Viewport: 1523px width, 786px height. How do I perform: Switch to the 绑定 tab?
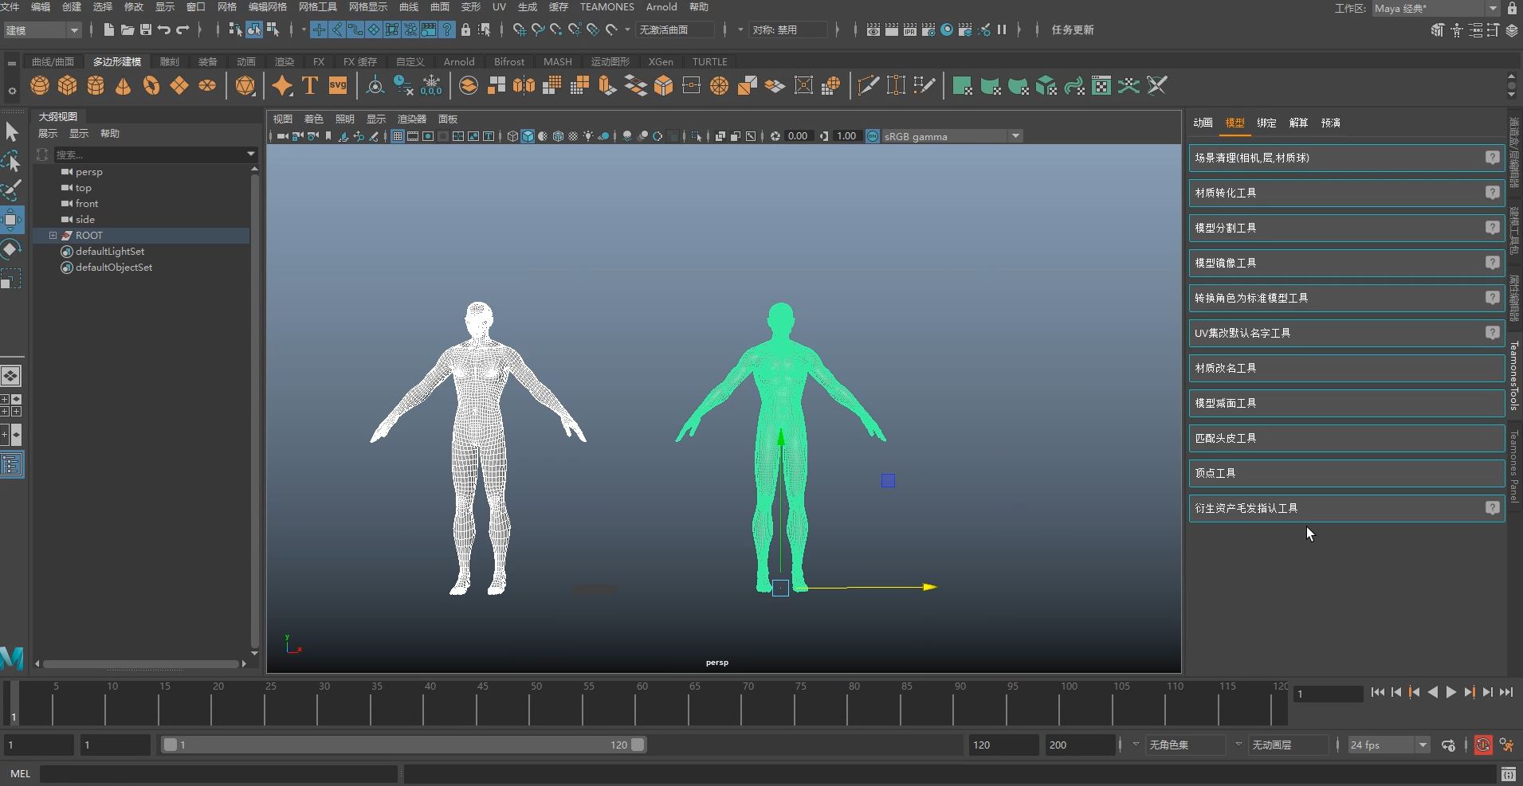(1266, 123)
